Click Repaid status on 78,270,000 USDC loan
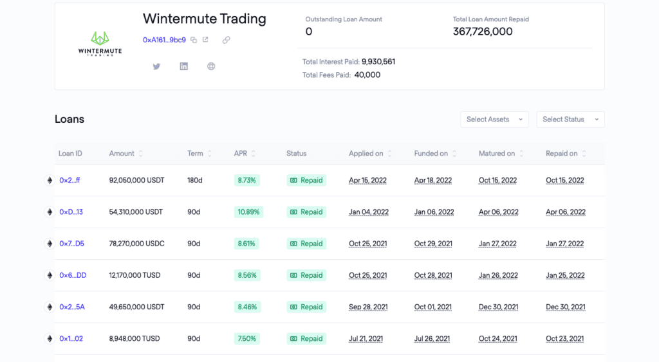This screenshot has height=362, width=659. 306,244
